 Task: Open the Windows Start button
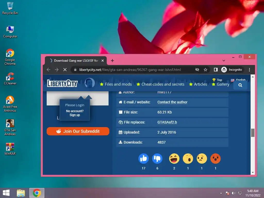(6, 193)
